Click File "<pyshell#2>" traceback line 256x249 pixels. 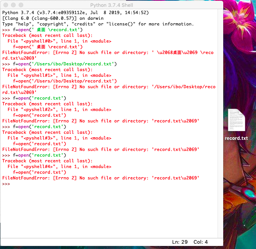tap(59, 109)
